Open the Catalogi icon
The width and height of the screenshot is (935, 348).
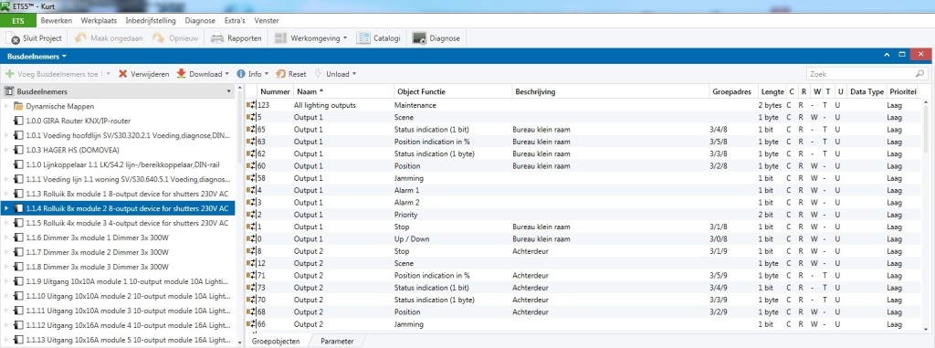[363, 38]
